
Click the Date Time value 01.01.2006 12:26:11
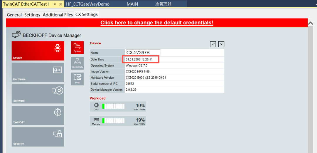[x=139, y=60]
